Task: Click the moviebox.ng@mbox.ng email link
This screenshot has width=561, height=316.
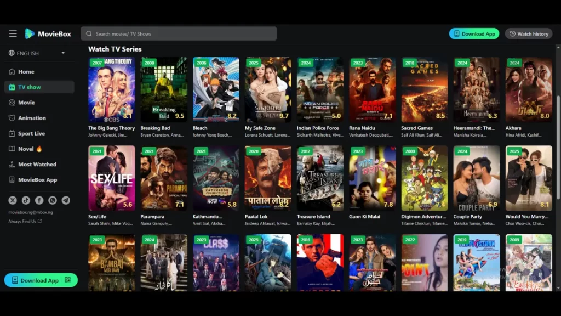Action: pyautogui.click(x=31, y=212)
